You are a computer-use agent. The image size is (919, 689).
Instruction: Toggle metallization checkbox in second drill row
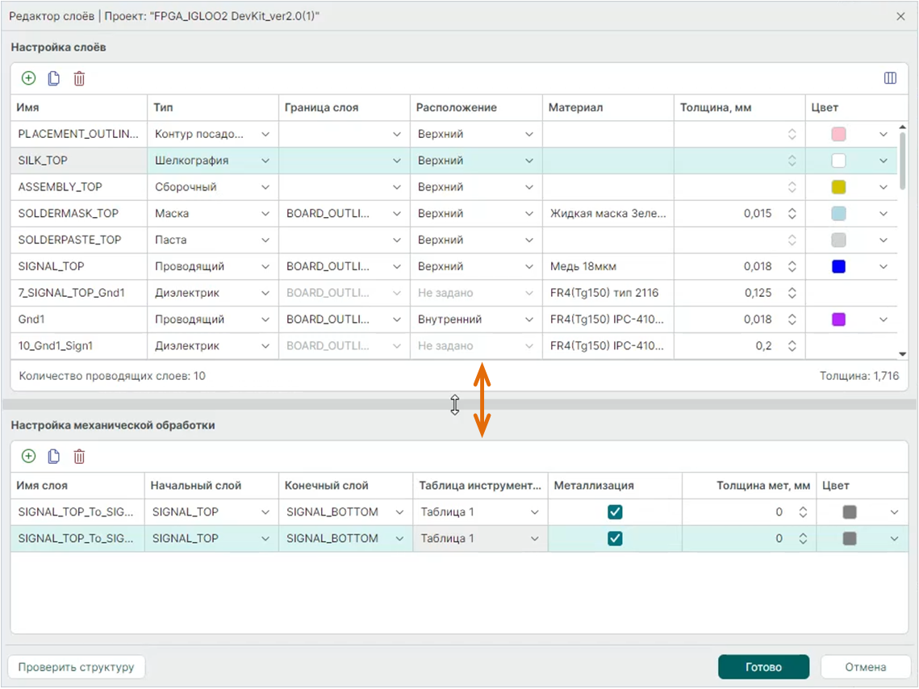click(x=615, y=539)
